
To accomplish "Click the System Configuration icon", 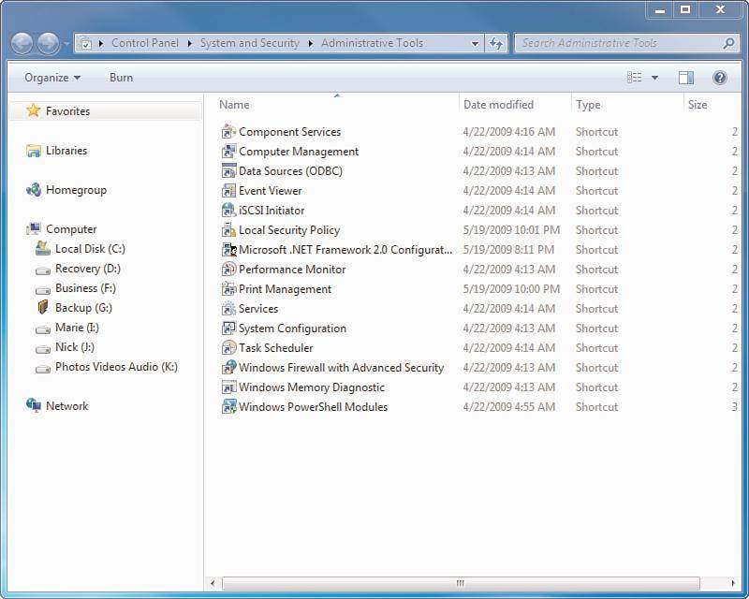I will (x=228, y=329).
